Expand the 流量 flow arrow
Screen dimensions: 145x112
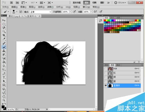[x=91, y=12]
